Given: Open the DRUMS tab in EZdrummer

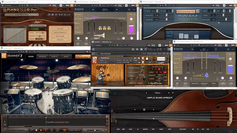Looking at the screenshot, I should (x=31, y=57).
